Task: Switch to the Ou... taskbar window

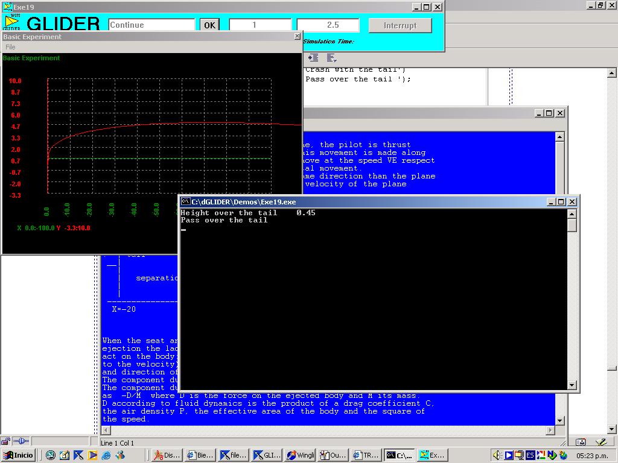Action: 333,455
